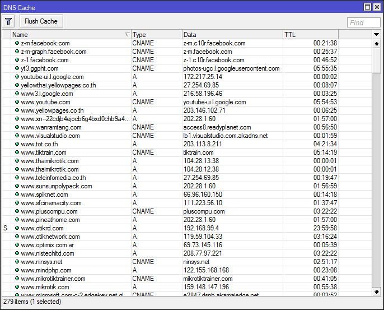Click data cell 203.113.8.211
384x310 pixels.
[x=203, y=144]
